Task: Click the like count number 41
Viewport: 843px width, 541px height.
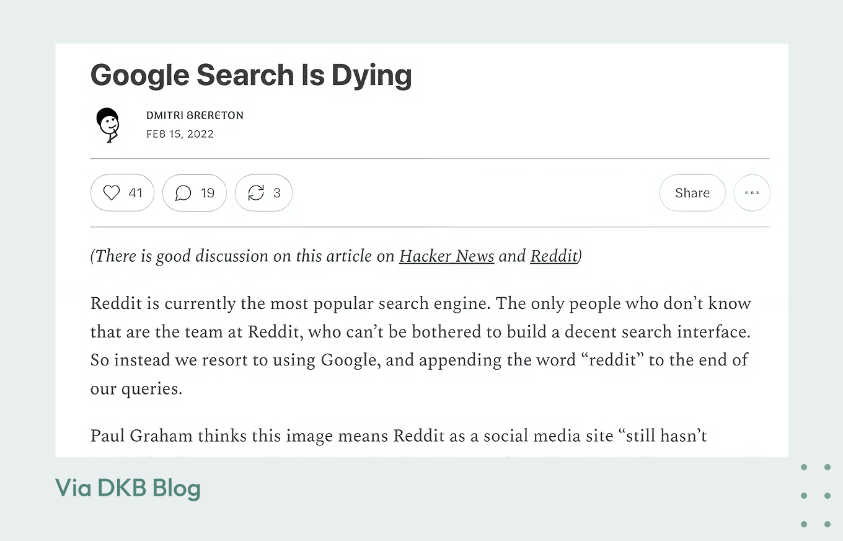Action: tap(136, 193)
